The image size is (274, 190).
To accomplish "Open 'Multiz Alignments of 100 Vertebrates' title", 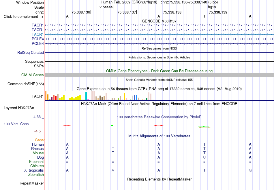I will pos(159,136).
